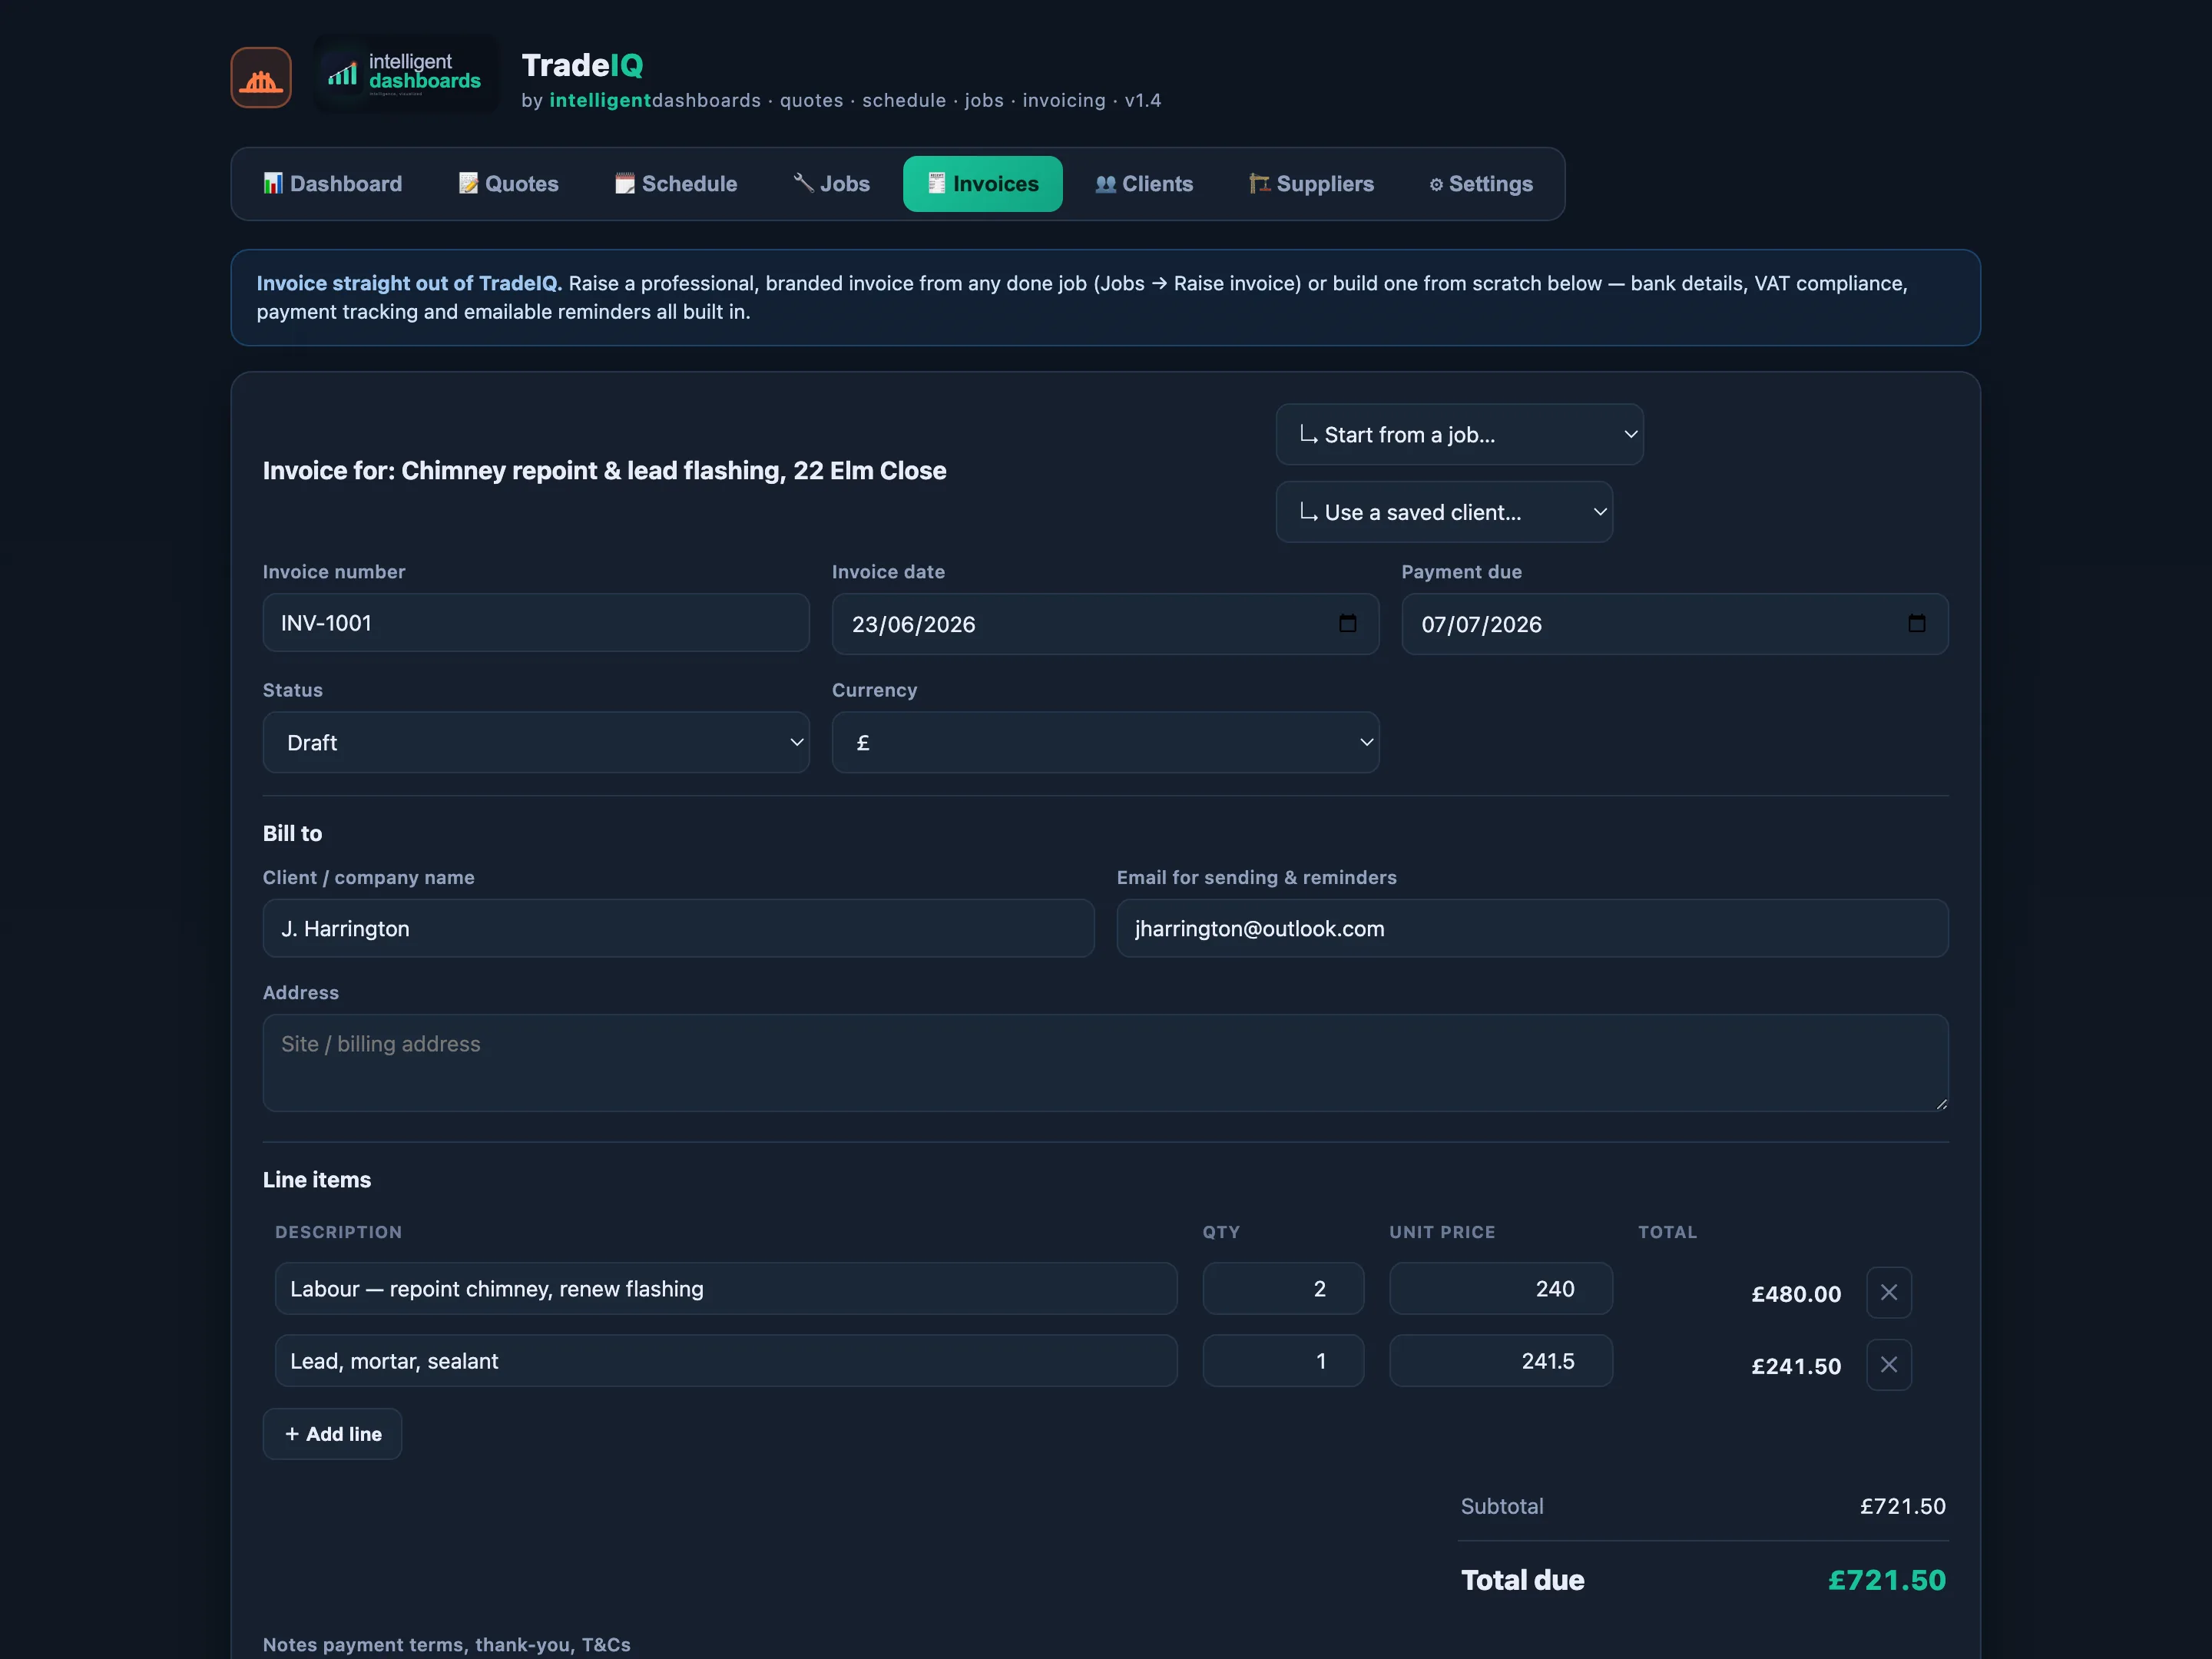Open the Dashboard tab
This screenshot has width=2212, height=1659.
[332, 184]
